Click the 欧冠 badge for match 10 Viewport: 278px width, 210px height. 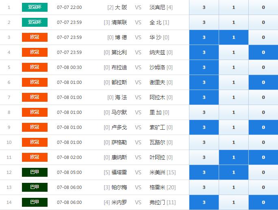point(35,142)
